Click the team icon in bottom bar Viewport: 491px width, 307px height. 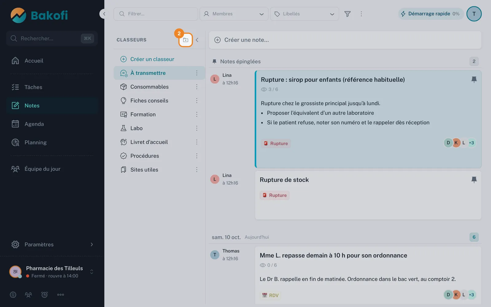[28, 295]
